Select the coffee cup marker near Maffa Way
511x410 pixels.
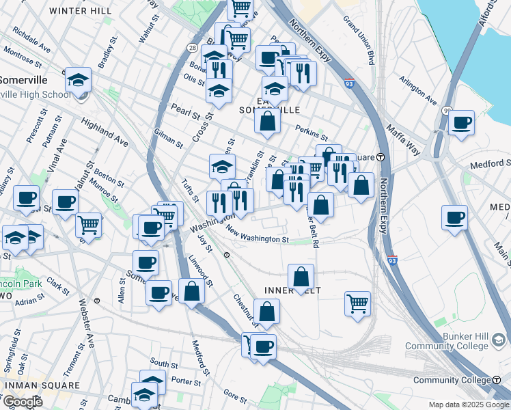pyautogui.click(x=462, y=123)
